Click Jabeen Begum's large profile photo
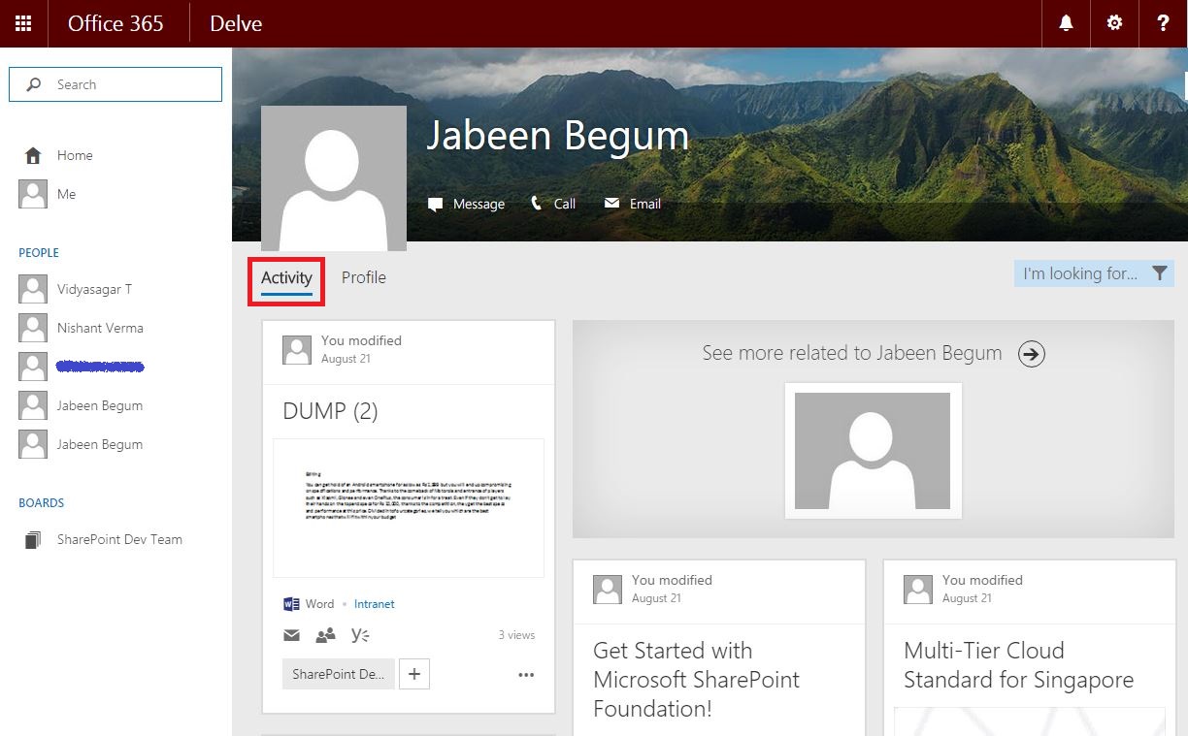Viewport: 1188px width, 736px height. point(334,178)
